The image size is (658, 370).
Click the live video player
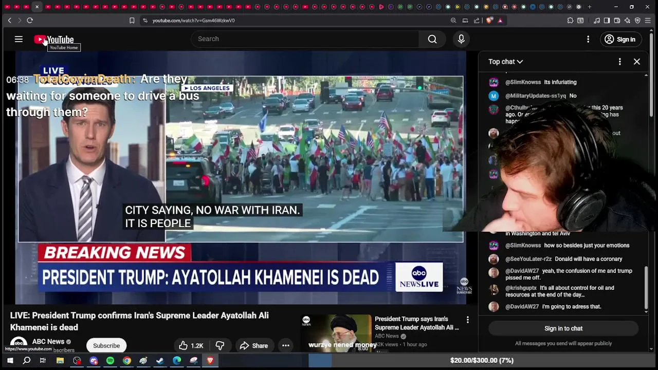click(241, 178)
